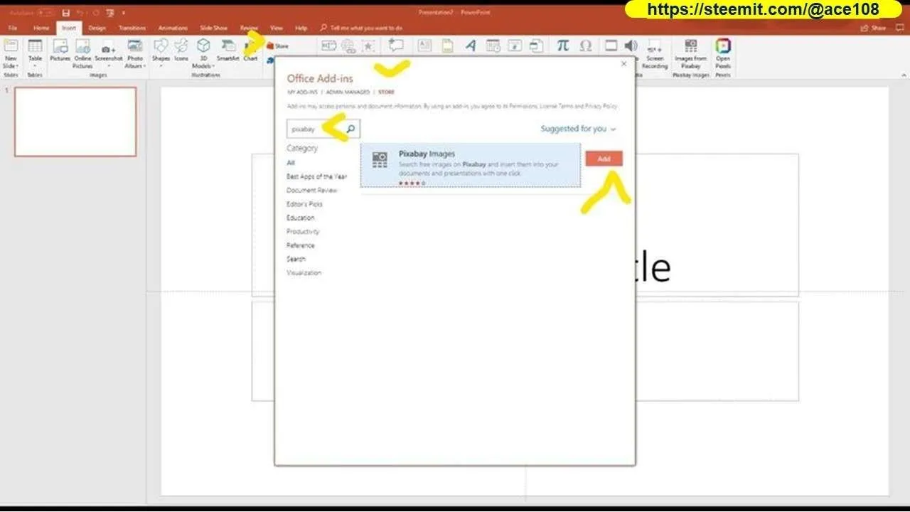
Task: Close the Office Add-ins dialog
Action: tap(623, 64)
